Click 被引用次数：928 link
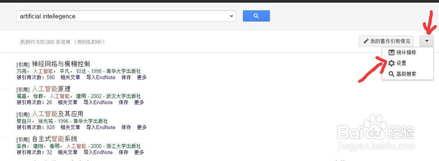This screenshot has width=439, height=161. point(36,127)
